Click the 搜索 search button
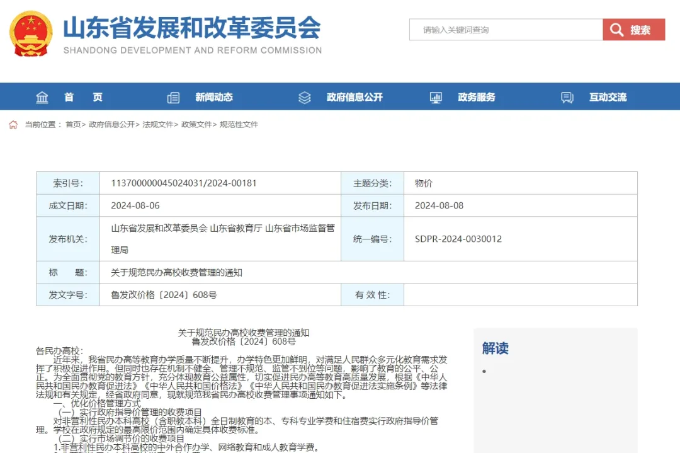Viewport: 680px width, 453px height. pyautogui.click(x=640, y=30)
